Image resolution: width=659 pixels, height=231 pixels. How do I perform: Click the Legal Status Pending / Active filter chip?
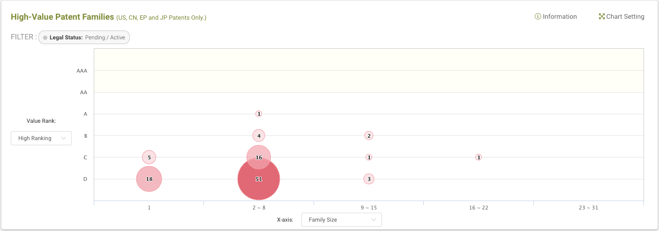click(84, 37)
